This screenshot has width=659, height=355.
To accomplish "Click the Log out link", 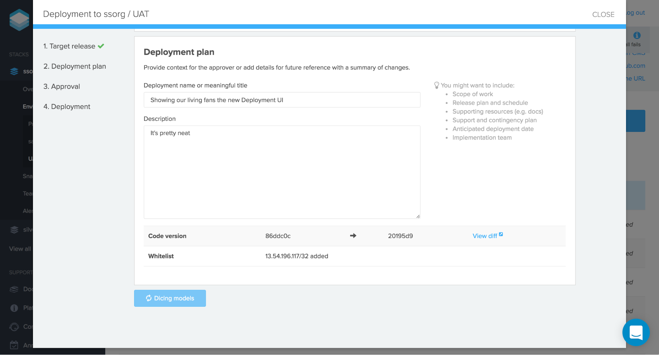I will pos(635,12).
